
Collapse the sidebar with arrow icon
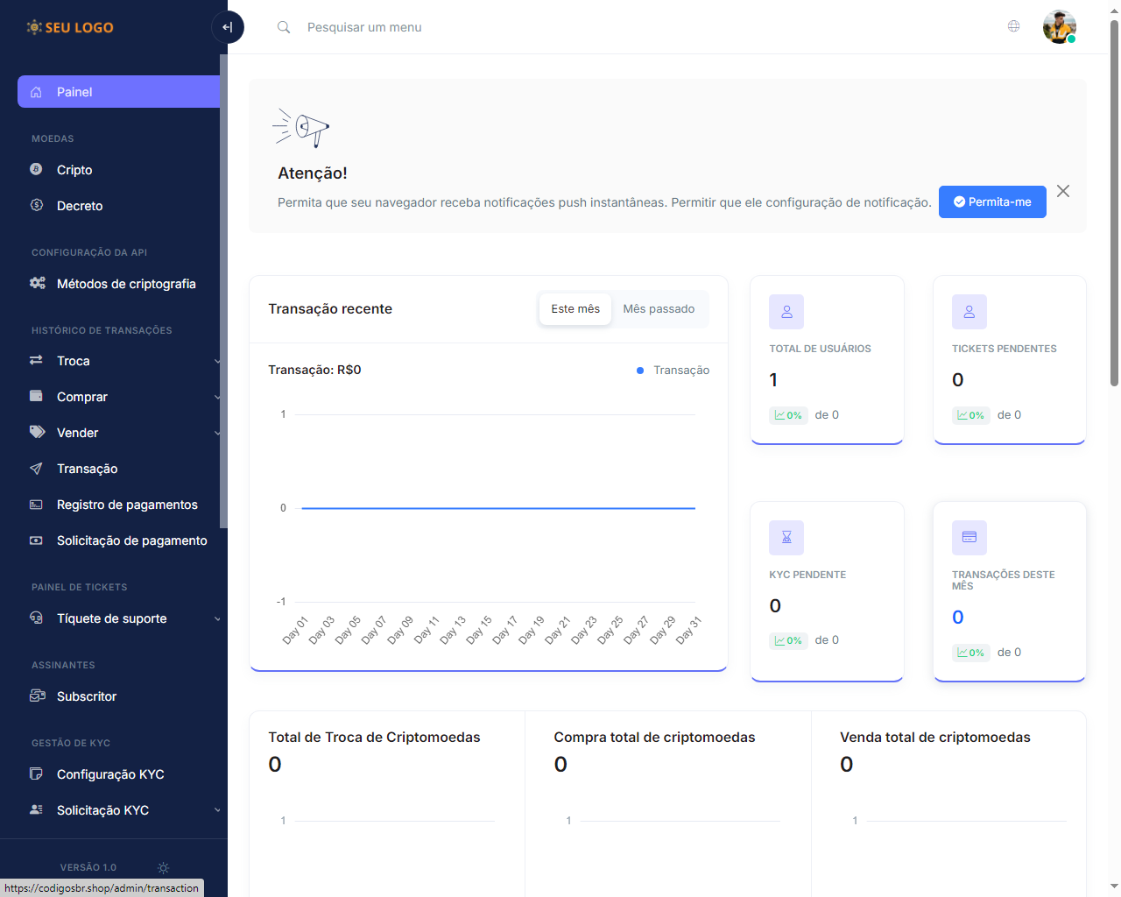pos(227,27)
